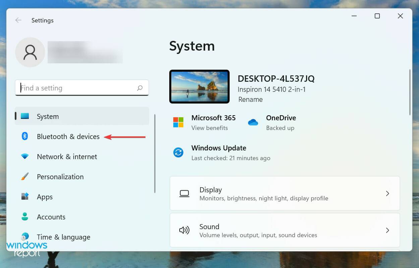Click the Network & internet globe icon

[x=24, y=156]
